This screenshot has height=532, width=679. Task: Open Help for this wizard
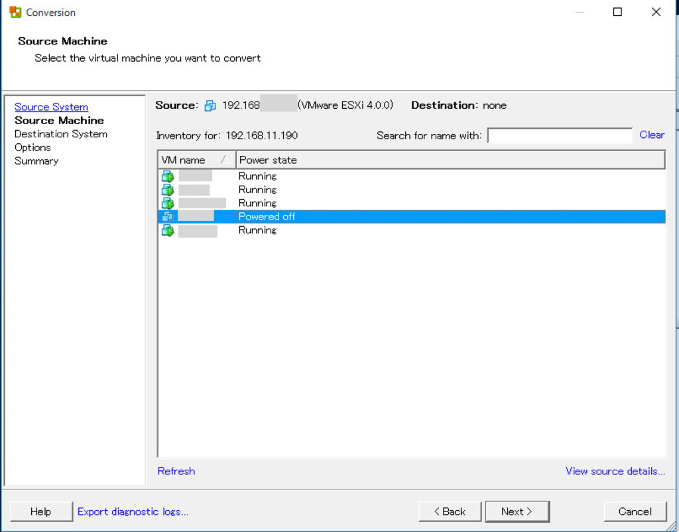coord(40,511)
